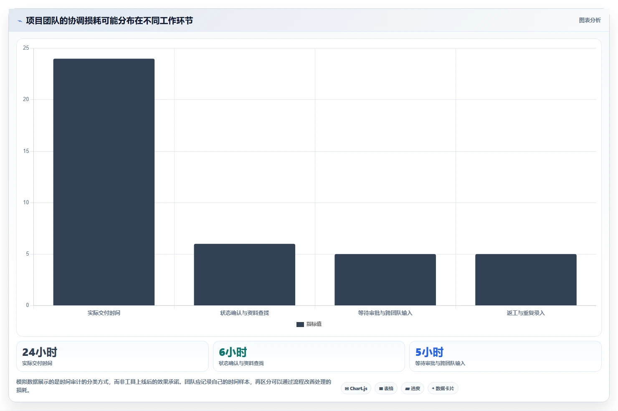Click 等待审批与跨团队输入 caption under 5小时
This screenshot has height=411, width=618.
coord(440,363)
